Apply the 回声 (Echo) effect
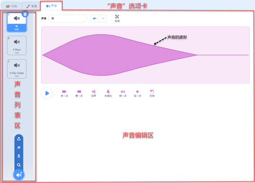Image resolution: width=255 pixels, height=183 pixels. (x=93, y=93)
